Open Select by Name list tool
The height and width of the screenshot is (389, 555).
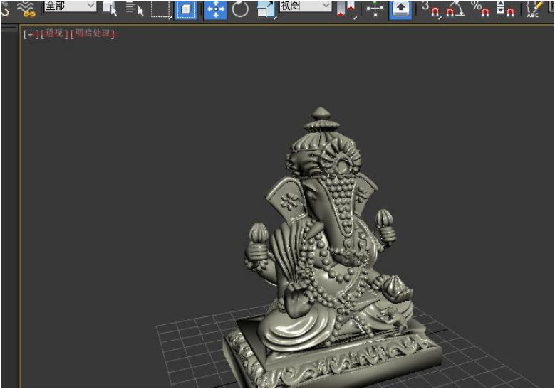135,9
